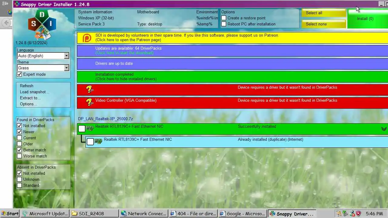Click the Google Internet Explorer taskbar icon

point(222,213)
